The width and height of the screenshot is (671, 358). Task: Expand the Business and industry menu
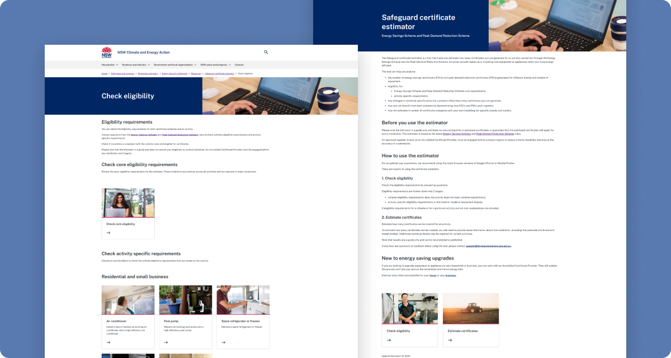135,65
